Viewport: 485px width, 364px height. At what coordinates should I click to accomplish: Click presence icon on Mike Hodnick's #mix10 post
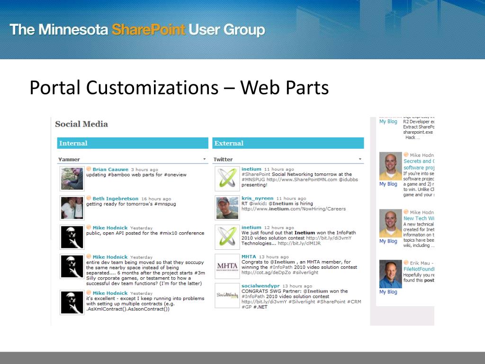coord(89,227)
